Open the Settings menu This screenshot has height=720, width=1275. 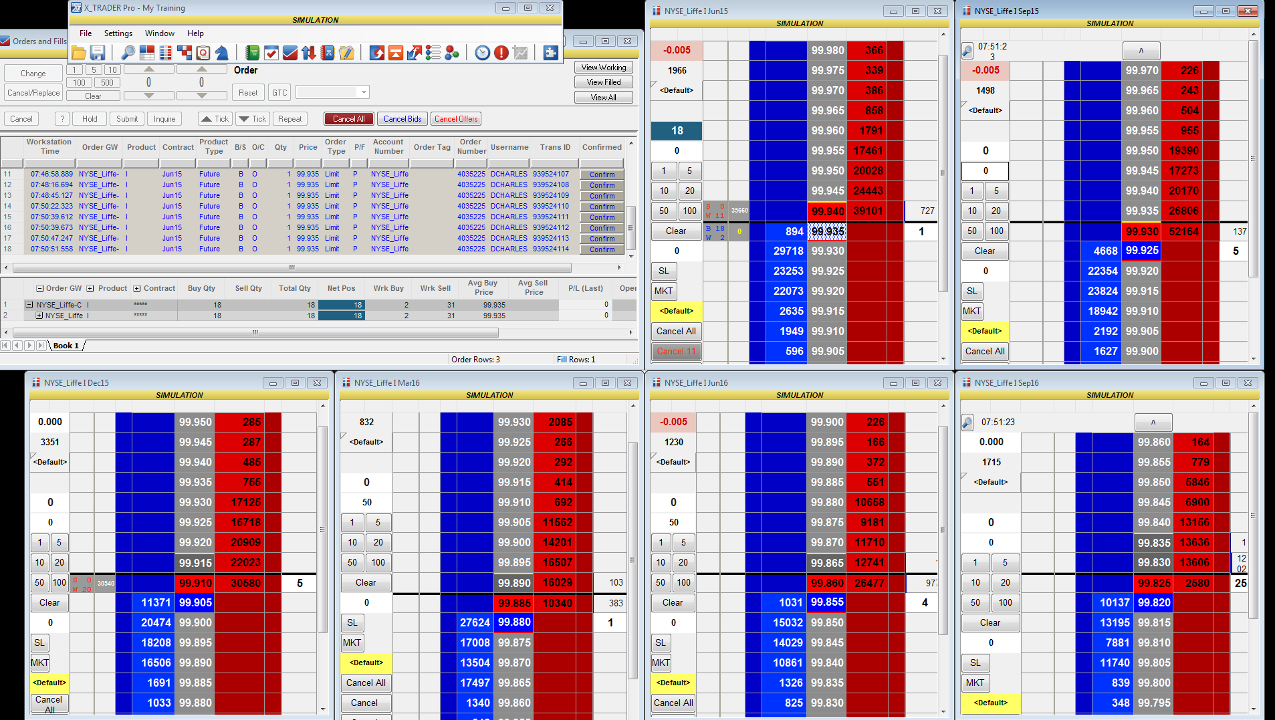click(x=118, y=33)
